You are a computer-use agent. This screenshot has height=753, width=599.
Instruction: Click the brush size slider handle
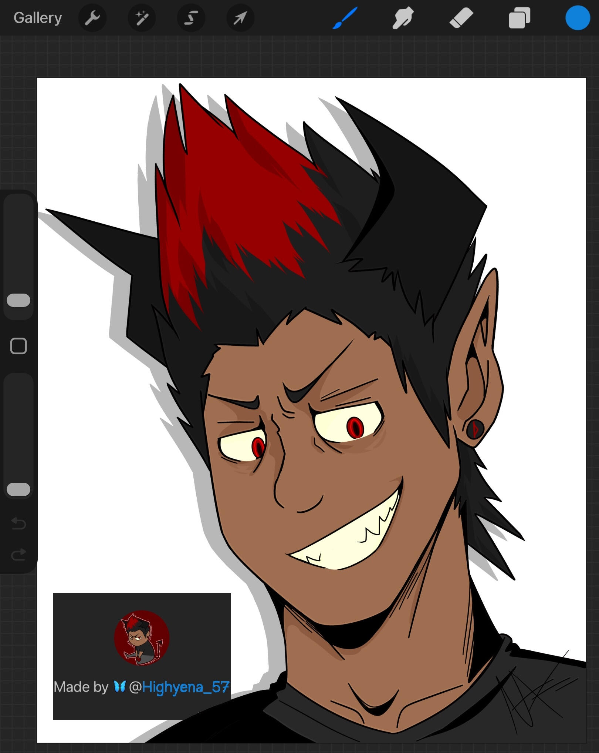click(18, 300)
